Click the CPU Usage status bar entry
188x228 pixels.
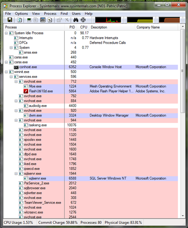coord(18,222)
